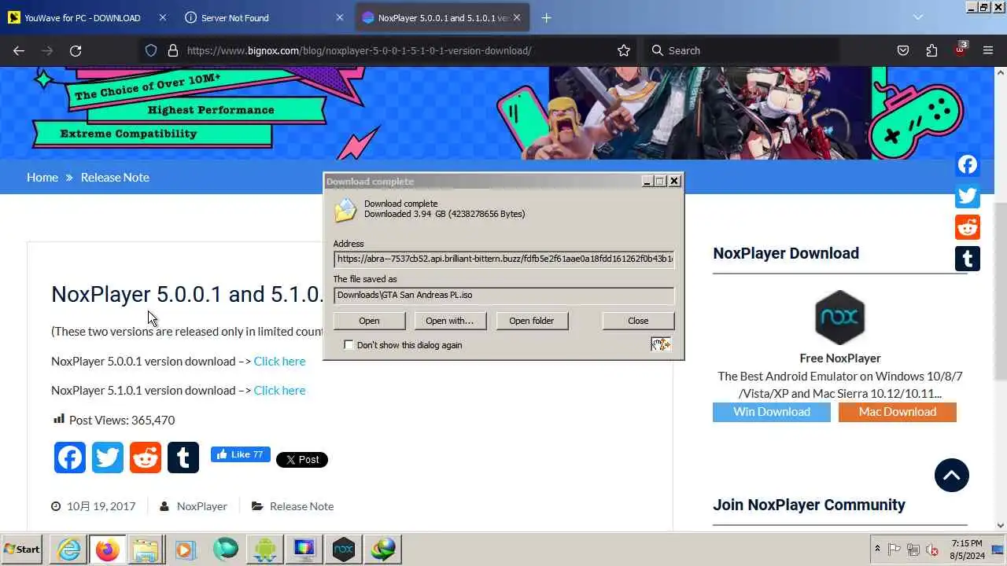Expand the list all tabs dropdown arrow

[x=918, y=17]
